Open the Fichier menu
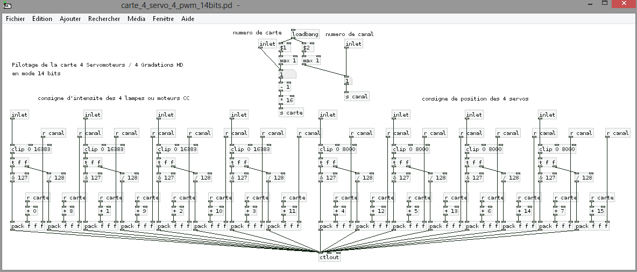637x272 pixels. (x=16, y=18)
